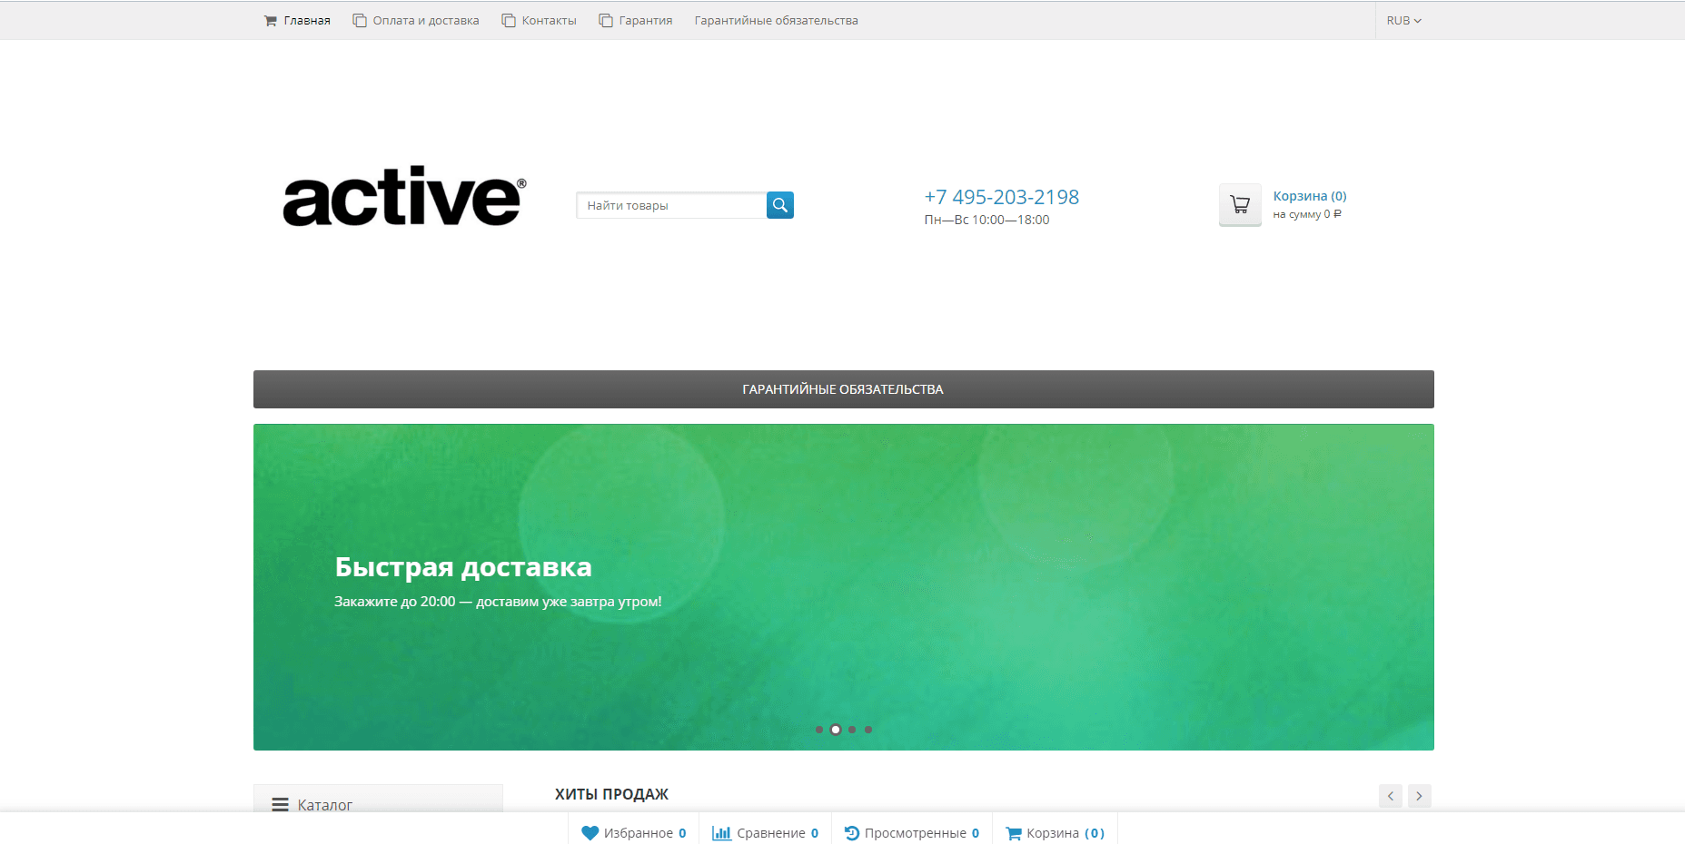The image size is (1685, 844).
Task: Open Favorites via the heart icon
Action: click(x=590, y=833)
